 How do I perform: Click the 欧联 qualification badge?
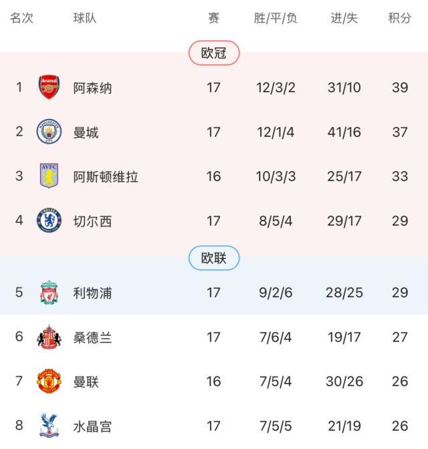coord(213,258)
